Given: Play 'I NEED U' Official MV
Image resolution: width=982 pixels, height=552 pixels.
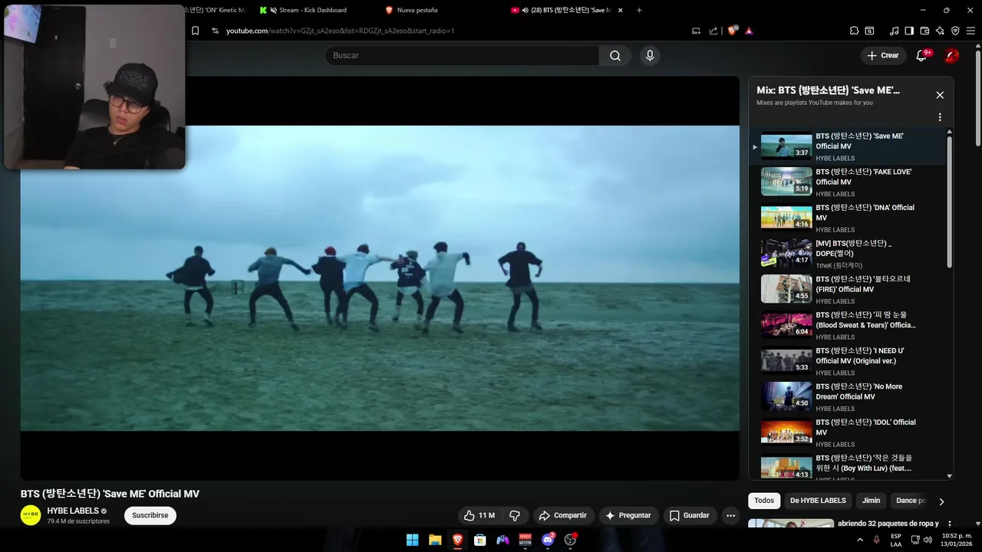Looking at the screenshot, I should [x=848, y=361].
